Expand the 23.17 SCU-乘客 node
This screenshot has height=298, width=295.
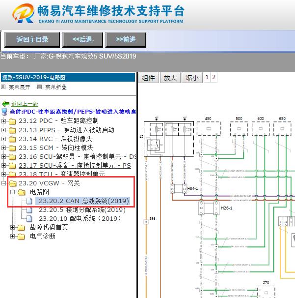tap(3, 166)
